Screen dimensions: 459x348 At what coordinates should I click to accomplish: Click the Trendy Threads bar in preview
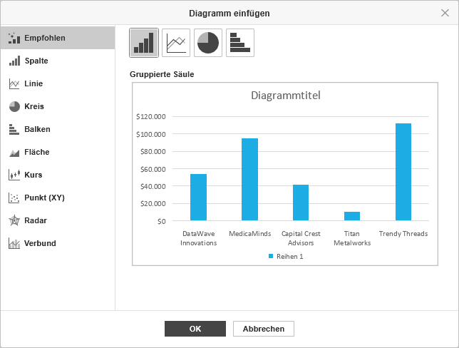tap(403, 172)
